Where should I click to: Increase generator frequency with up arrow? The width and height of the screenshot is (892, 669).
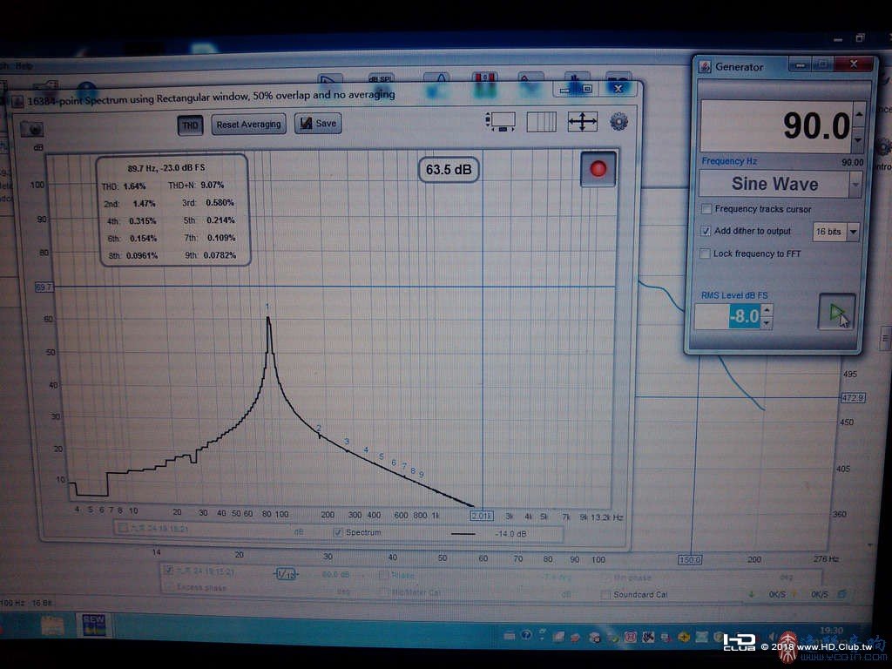[x=859, y=115]
